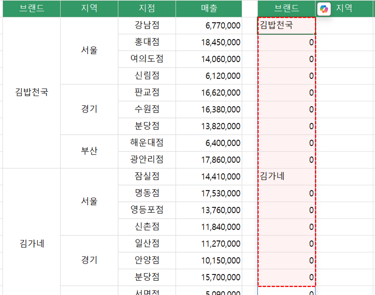
Task: Select the 명동점 branch cell
Action: pos(147,193)
